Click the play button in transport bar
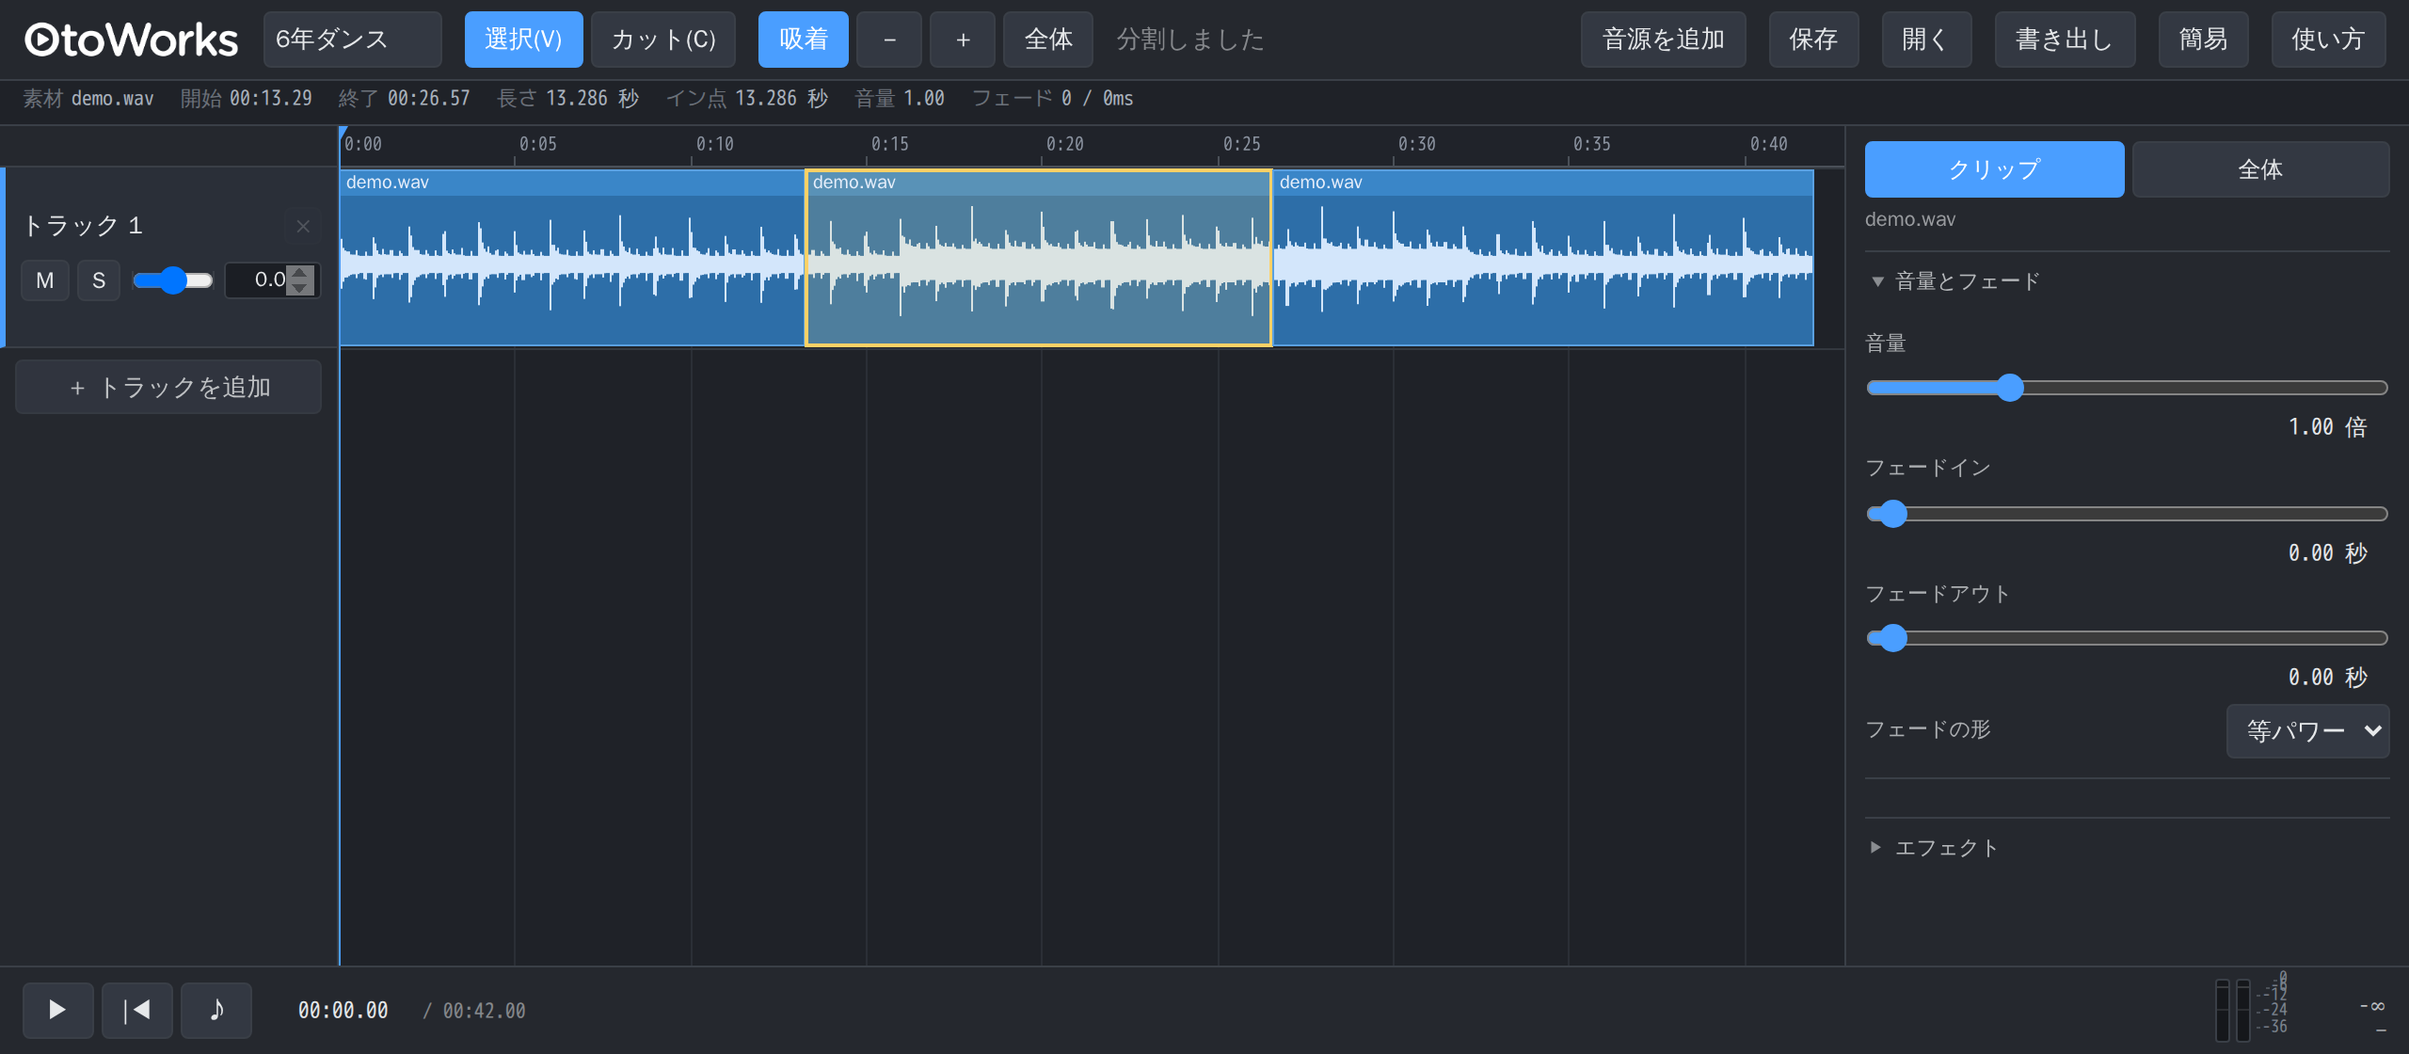 pos(57,1010)
